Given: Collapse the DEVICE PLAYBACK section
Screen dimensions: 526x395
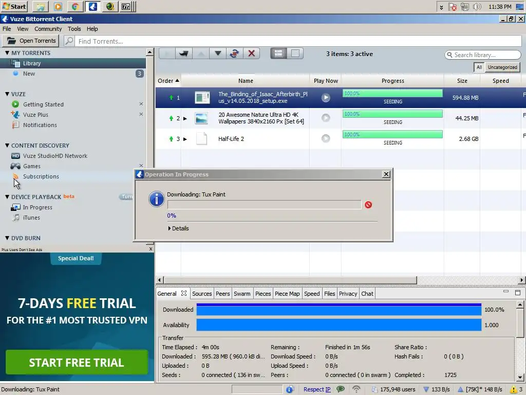Looking at the screenshot, I should point(7,197).
